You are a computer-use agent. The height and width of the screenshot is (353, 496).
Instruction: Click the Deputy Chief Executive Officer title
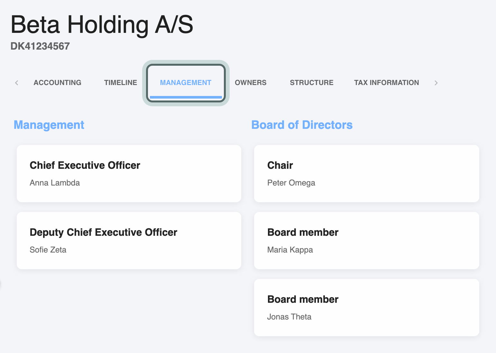point(103,233)
